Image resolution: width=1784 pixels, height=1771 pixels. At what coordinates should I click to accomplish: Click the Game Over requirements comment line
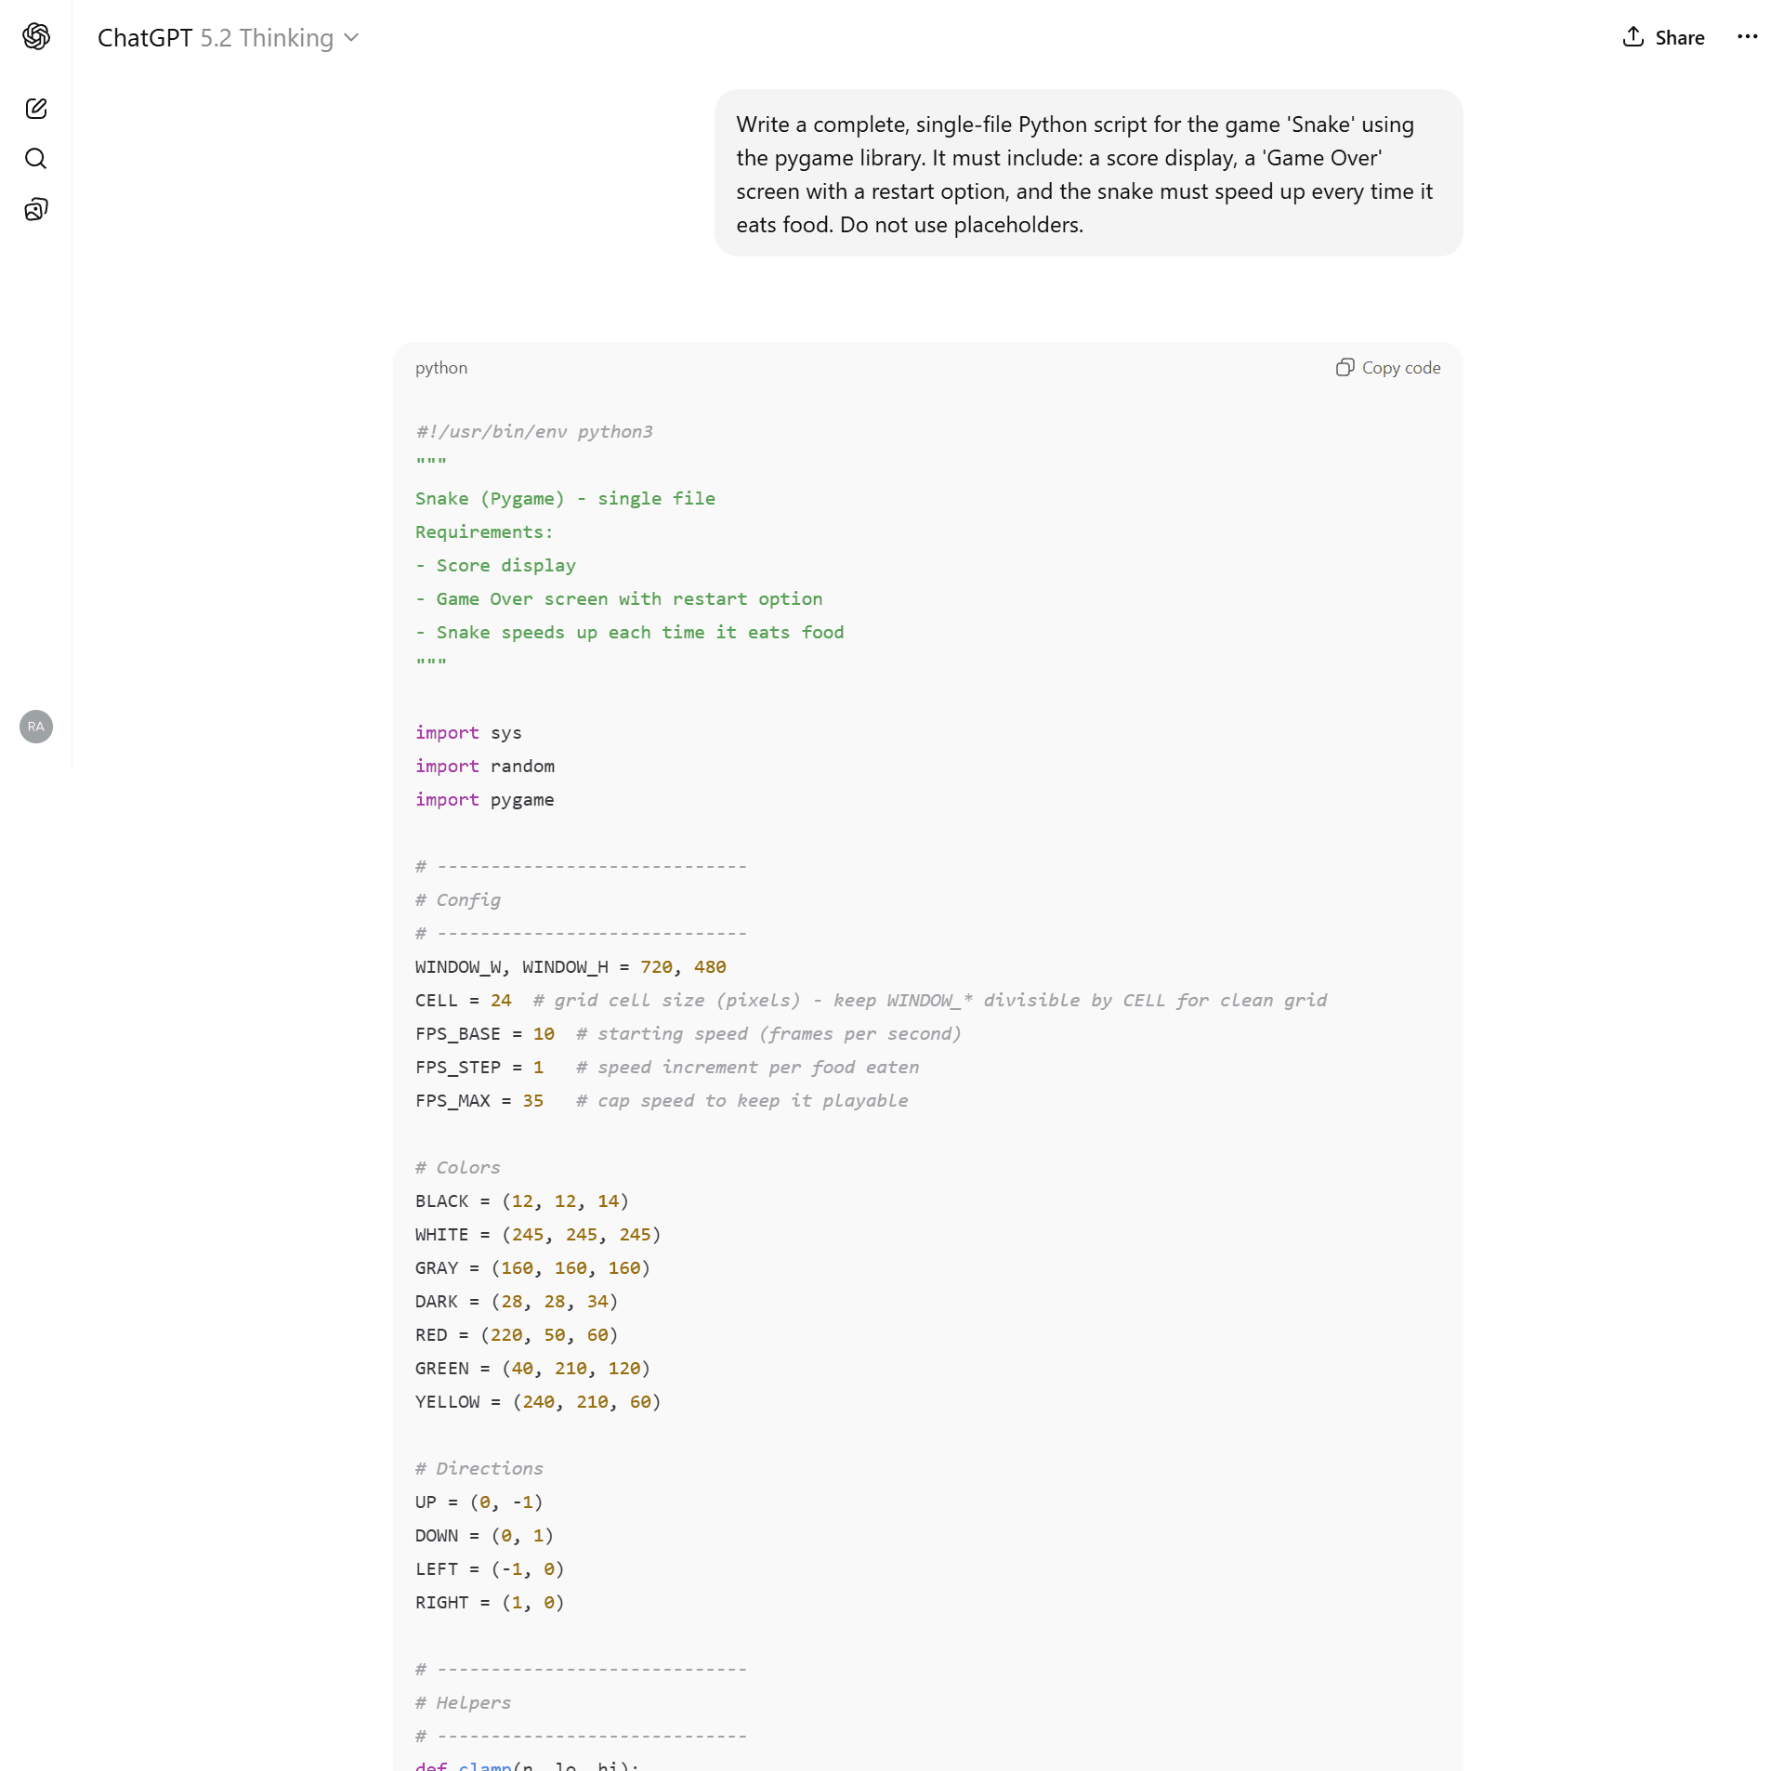(619, 598)
